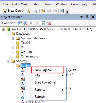
Task: Click the TestDB cylinder icon
Action: (18, 43)
